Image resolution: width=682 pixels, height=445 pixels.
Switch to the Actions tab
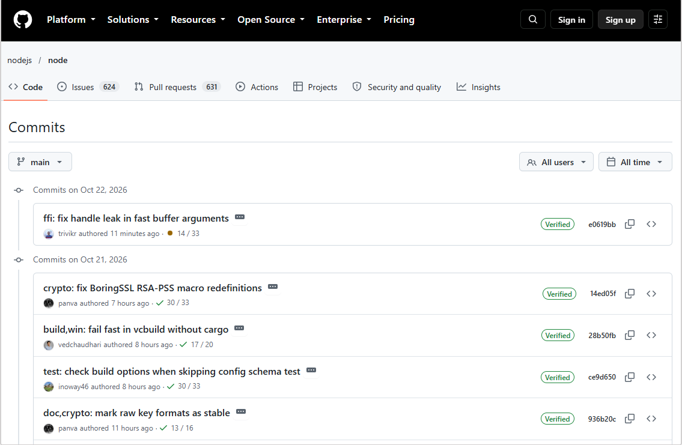click(257, 87)
